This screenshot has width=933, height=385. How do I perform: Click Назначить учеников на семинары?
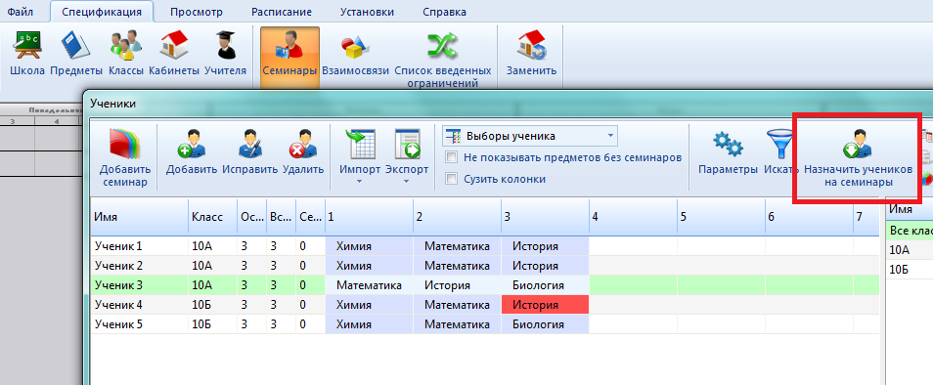[858, 157]
